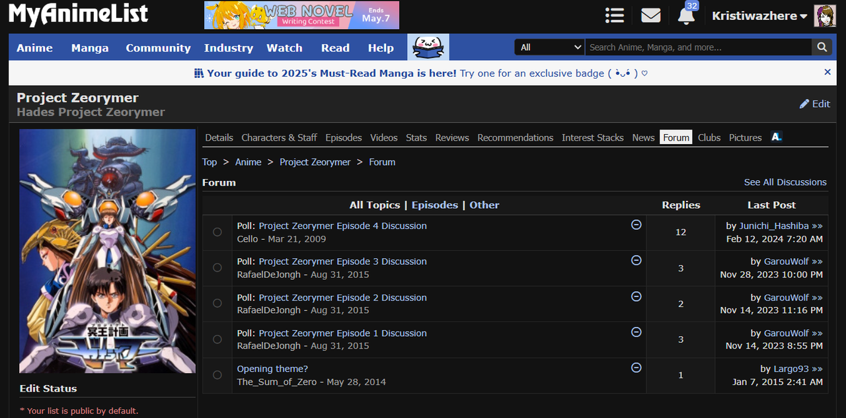Select radio for Episode 2 Discussion topic
846x418 pixels.
click(x=217, y=303)
